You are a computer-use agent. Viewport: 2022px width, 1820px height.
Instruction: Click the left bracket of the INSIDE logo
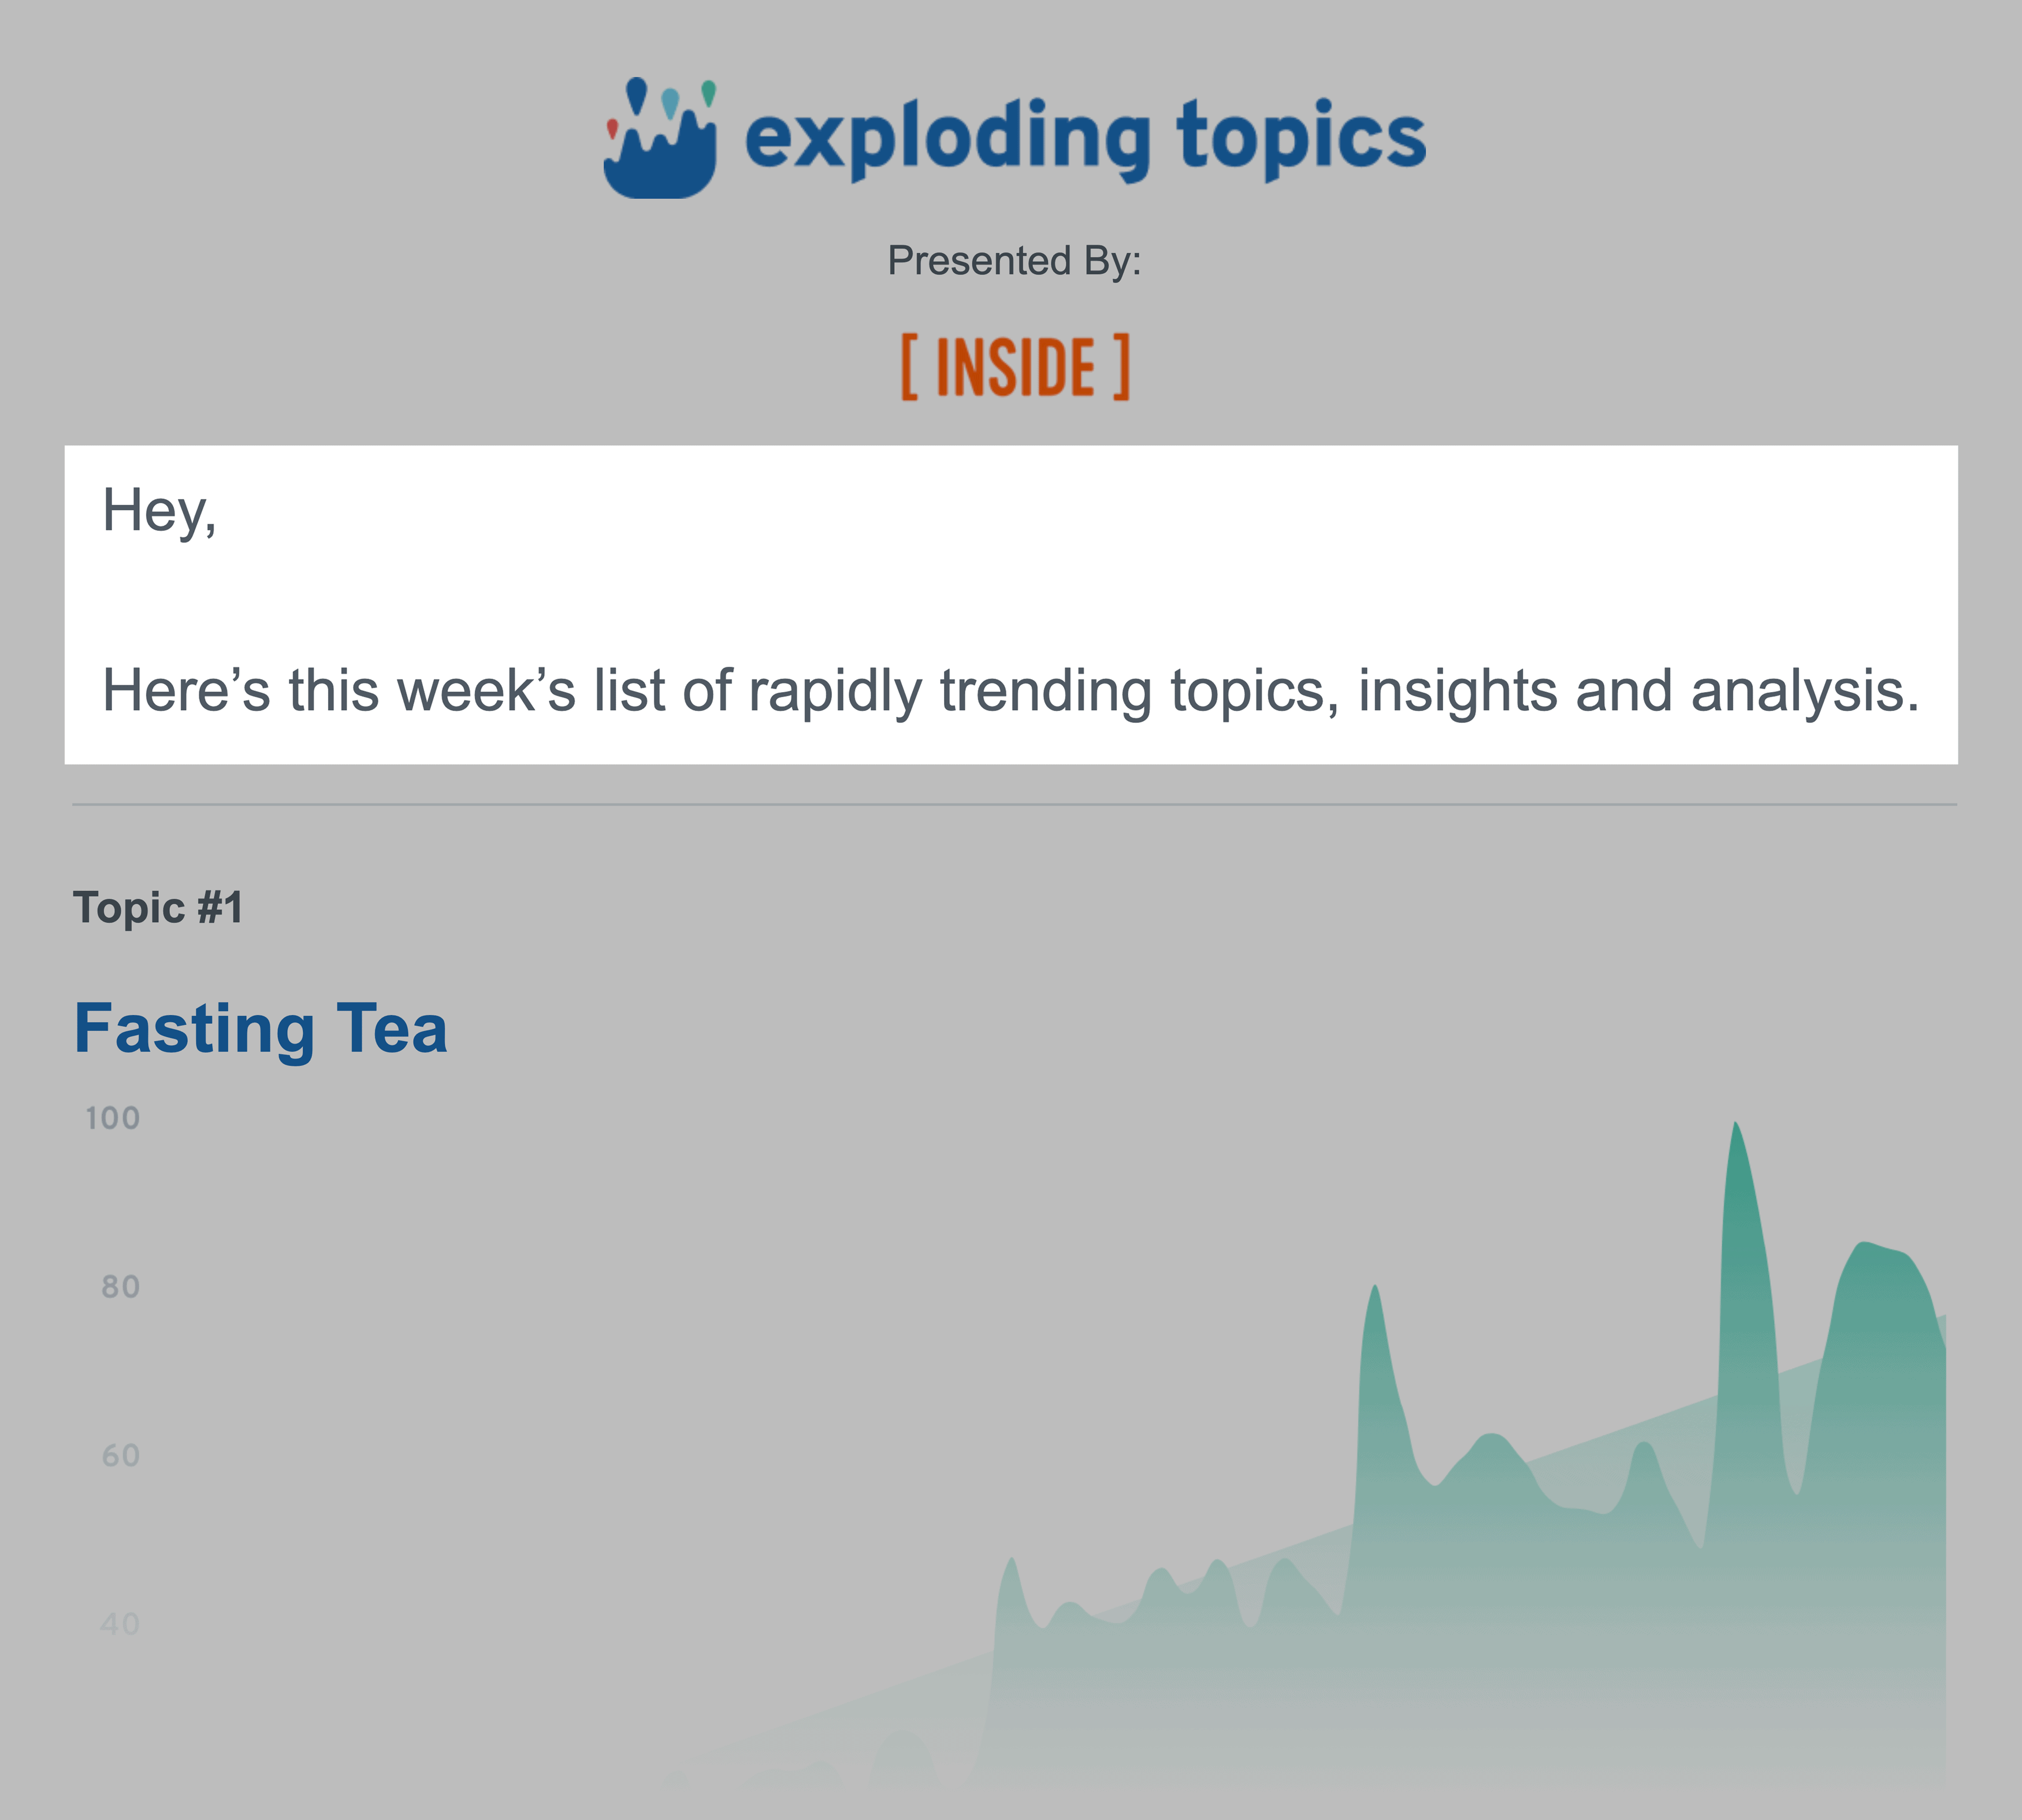(909, 367)
